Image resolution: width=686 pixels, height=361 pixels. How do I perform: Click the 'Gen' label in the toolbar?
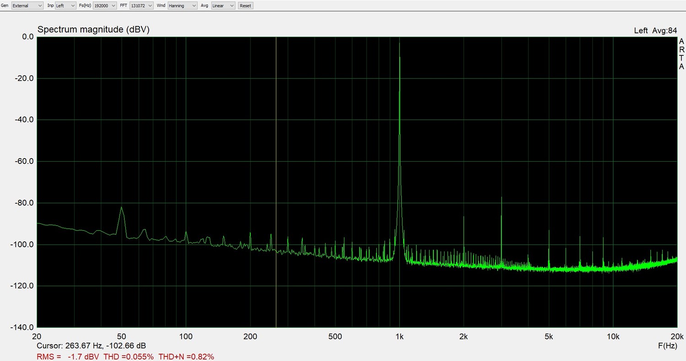point(5,5)
